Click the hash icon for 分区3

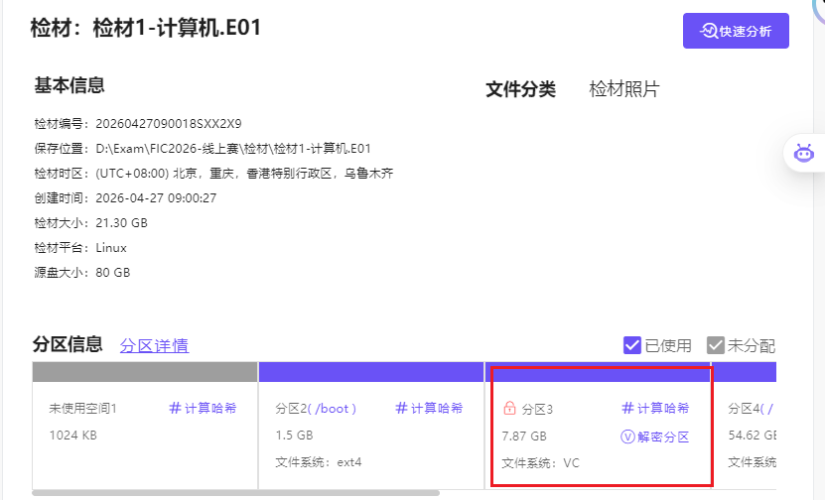(x=627, y=408)
